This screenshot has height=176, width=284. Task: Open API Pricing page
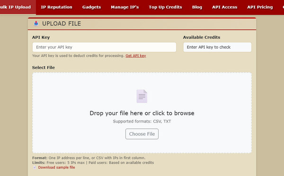tap(260, 7)
